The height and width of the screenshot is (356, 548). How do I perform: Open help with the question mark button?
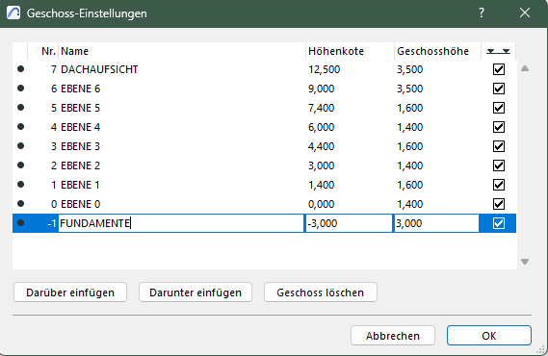482,13
